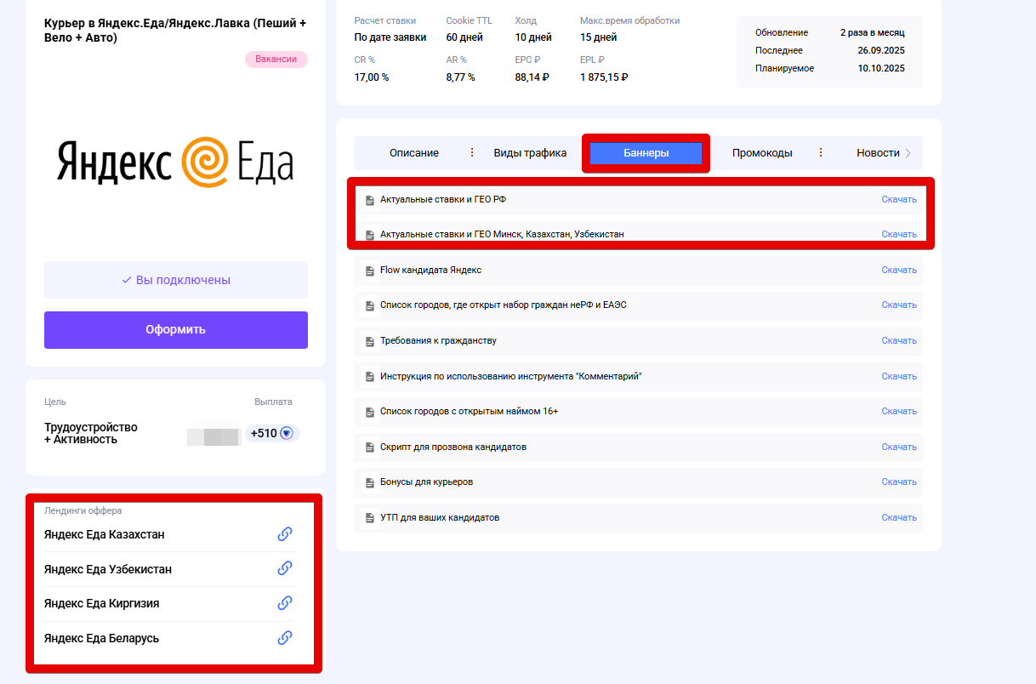Viewport: 1036px width, 684px height.
Task: Switch to the Виды трафика tab
Action: coord(530,153)
